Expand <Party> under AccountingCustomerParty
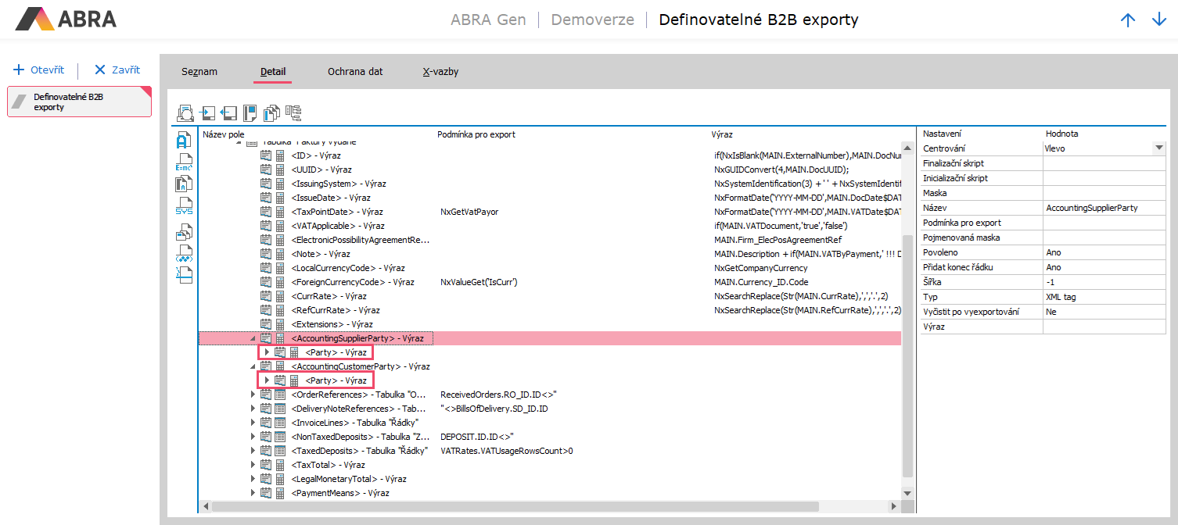The height and width of the screenshot is (525, 1178). 267,380
